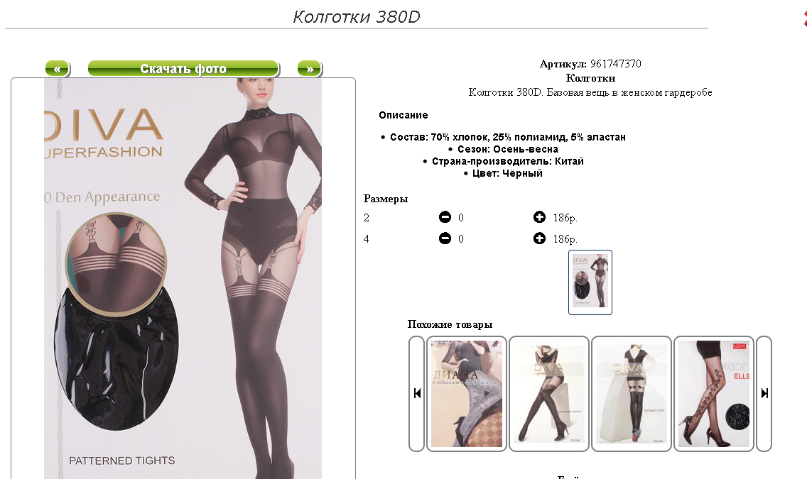This screenshot has width=807, height=479.
Task: Open third similar product with white skirt
Action: (x=632, y=394)
